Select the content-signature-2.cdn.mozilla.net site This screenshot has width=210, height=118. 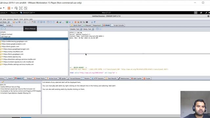[18, 62]
